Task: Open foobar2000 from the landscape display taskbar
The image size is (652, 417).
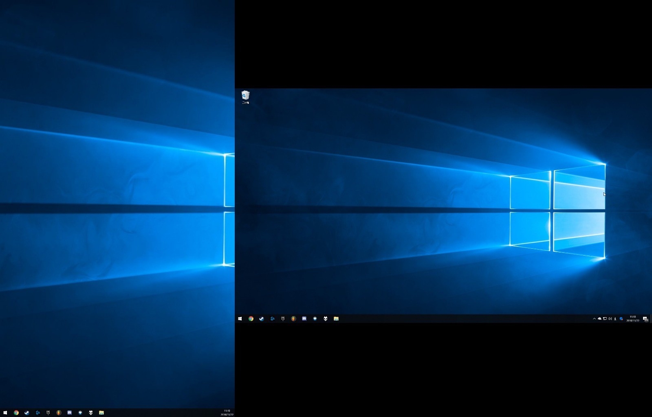Action: pyautogui.click(x=325, y=319)
